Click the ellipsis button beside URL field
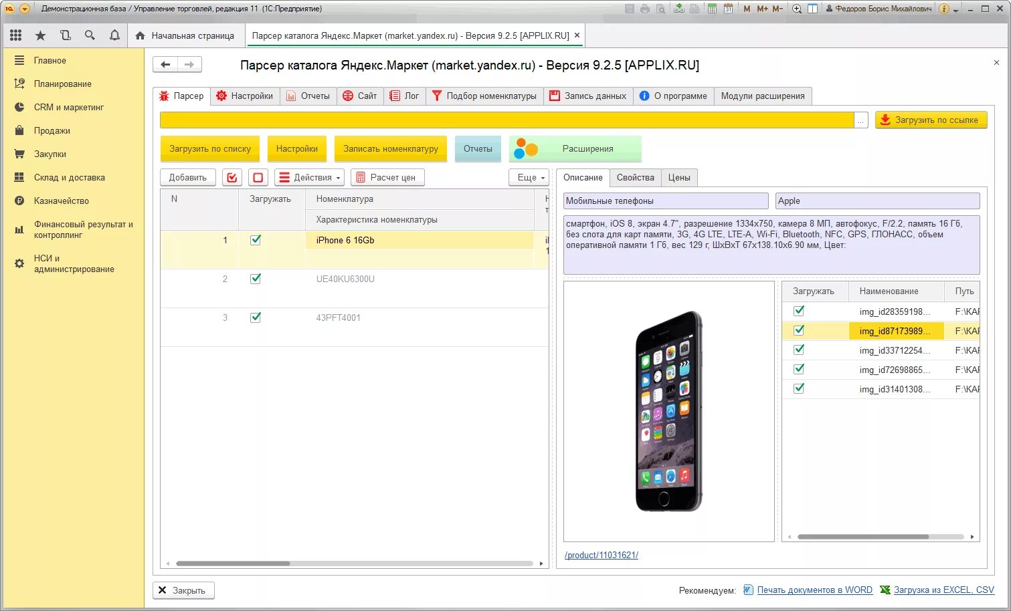 tap(861, 120)
